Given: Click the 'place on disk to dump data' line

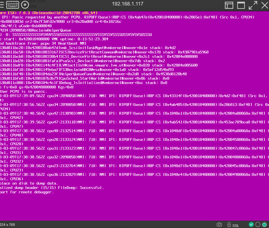Looking at the screenshot, I should 29,183.
